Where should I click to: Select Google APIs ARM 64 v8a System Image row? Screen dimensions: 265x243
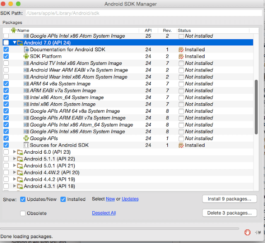(128, 111)
